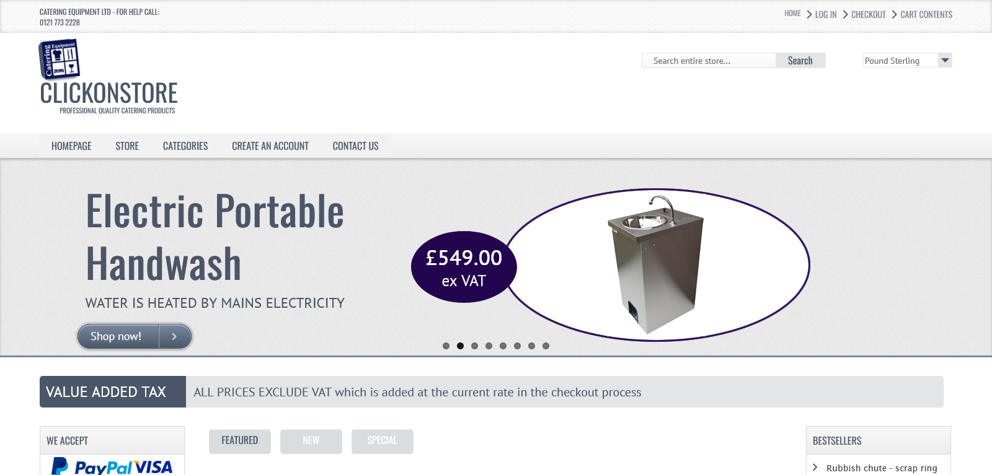Viewport: 992px width, 475px height.
Task: Click the PayPal payment logo
Action: point(94,467)
